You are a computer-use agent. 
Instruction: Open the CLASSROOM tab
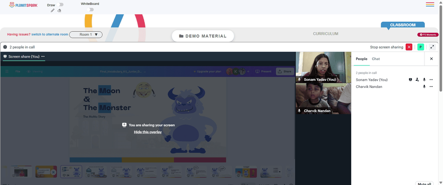point(403,25)
